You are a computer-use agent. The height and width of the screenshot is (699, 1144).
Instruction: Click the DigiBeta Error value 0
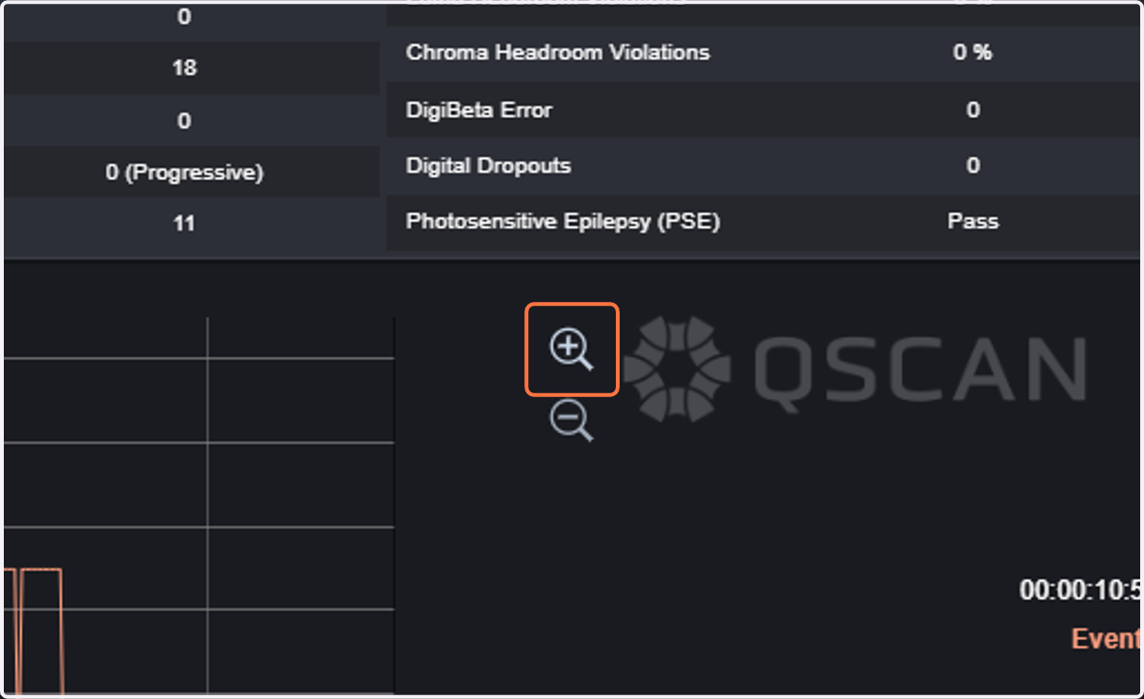point(972,110)
